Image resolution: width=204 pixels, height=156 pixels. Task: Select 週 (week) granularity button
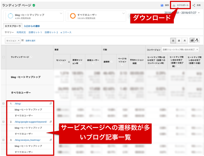179,41
